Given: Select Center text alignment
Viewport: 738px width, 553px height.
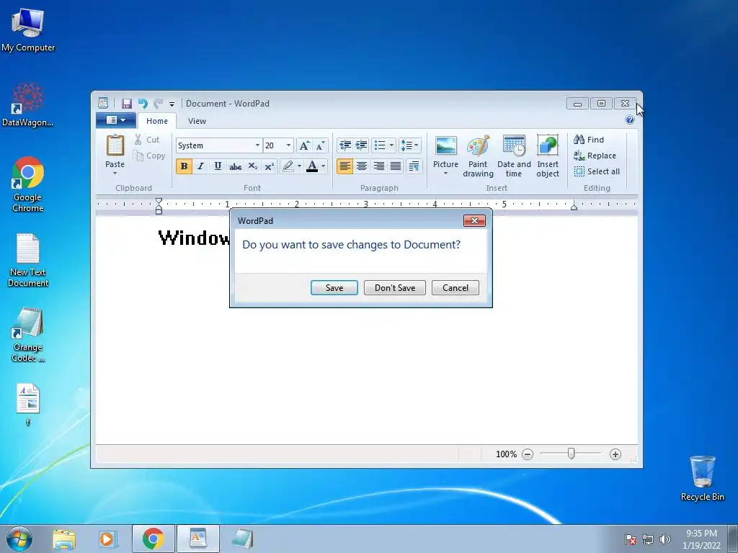Looking at the screenshot, I should [x=362, y=166].
